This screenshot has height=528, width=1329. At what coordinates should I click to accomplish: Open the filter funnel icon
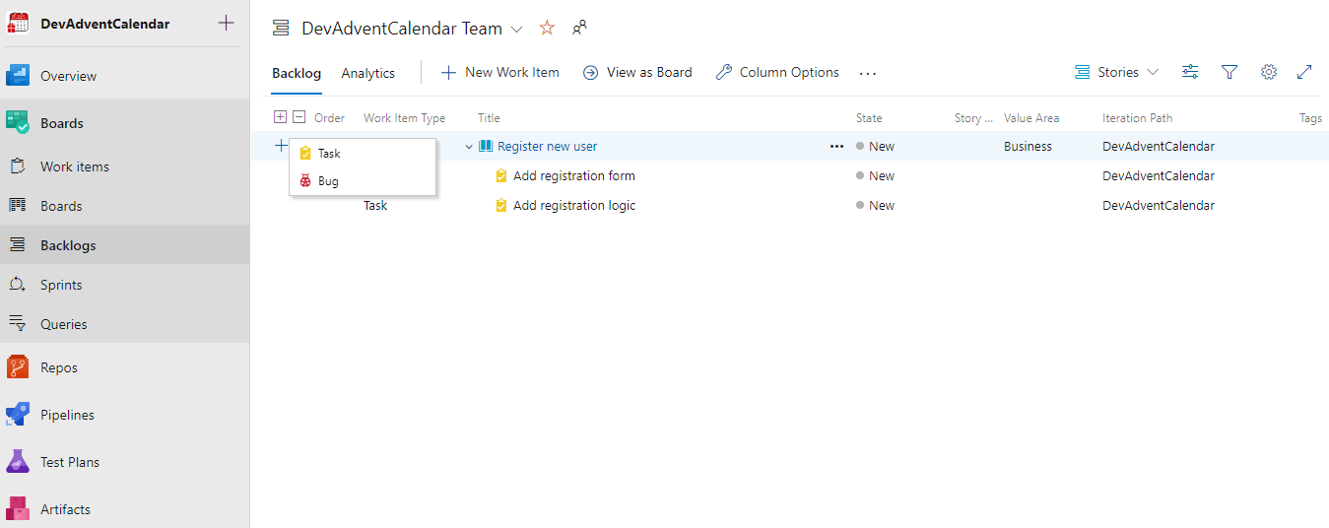(1229, 72)
